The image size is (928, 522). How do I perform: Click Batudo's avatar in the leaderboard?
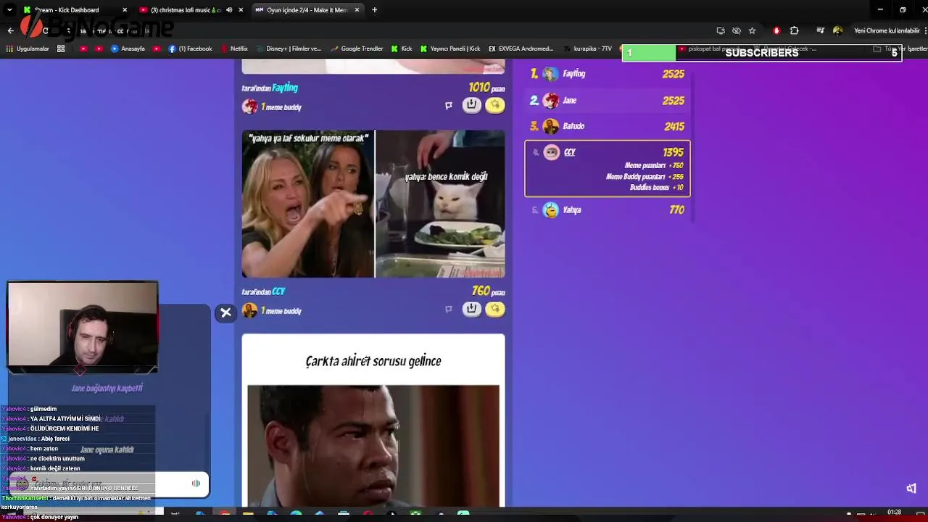coord(551,126)
